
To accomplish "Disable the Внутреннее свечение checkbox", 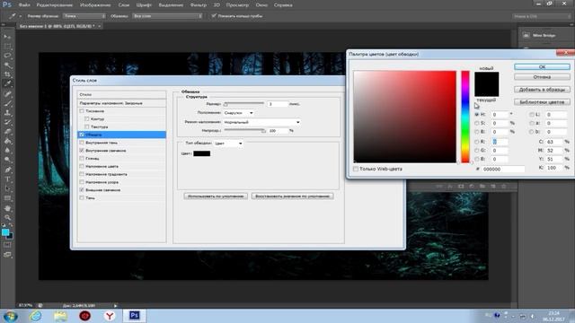I will (x=82, y=151).
